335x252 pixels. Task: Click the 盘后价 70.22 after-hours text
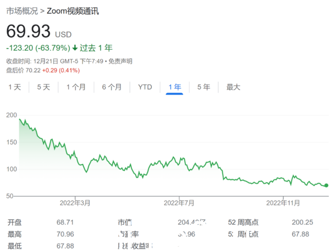(23, 70)
